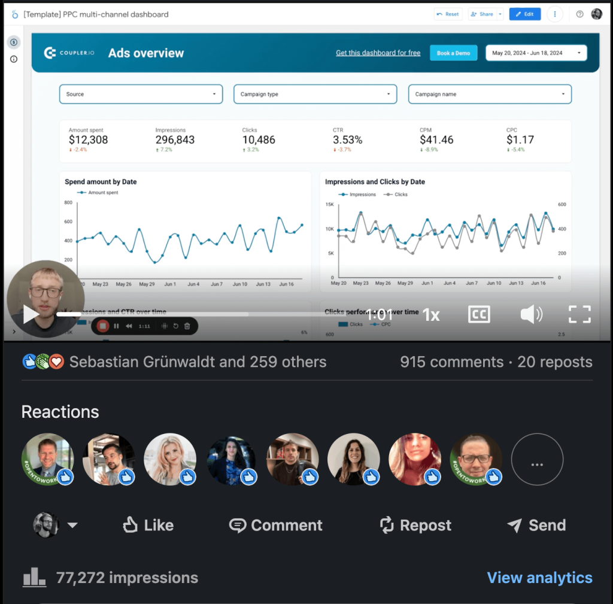
Task: Select the info page icon in sidebar
Action: [14, 59]
